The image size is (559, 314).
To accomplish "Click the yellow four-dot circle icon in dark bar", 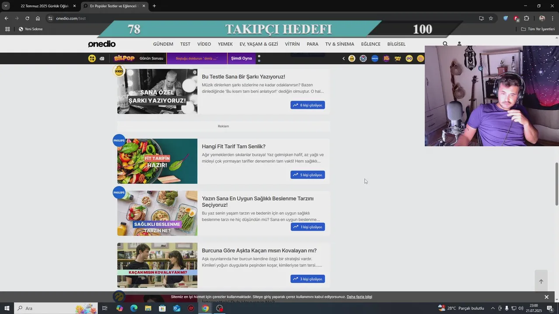I will (x=92, y=58).
